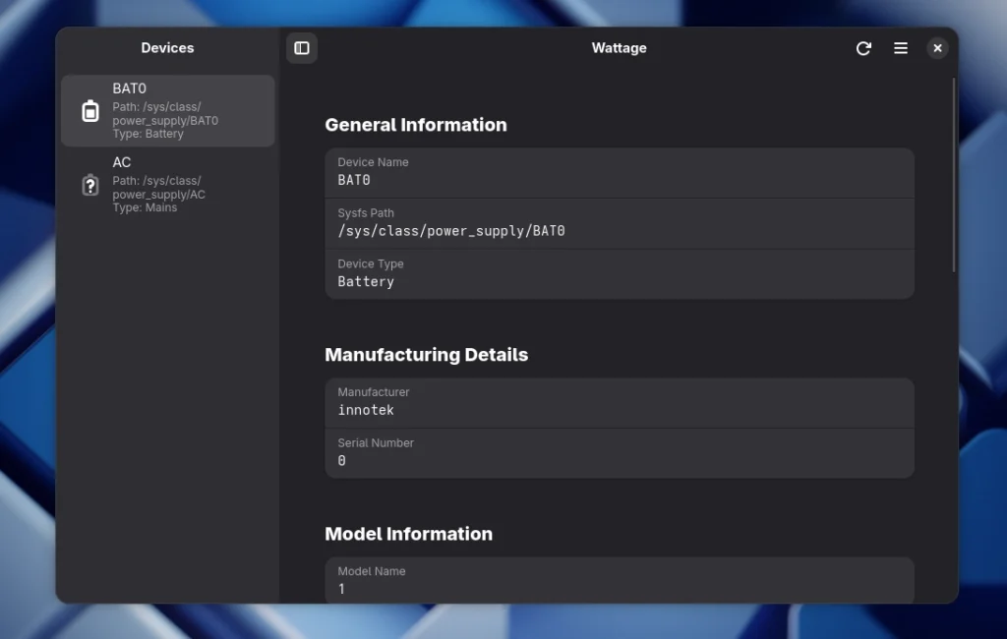Click the Serial Number row
This screenshot has width=1007, height=639.
[619, 453]
